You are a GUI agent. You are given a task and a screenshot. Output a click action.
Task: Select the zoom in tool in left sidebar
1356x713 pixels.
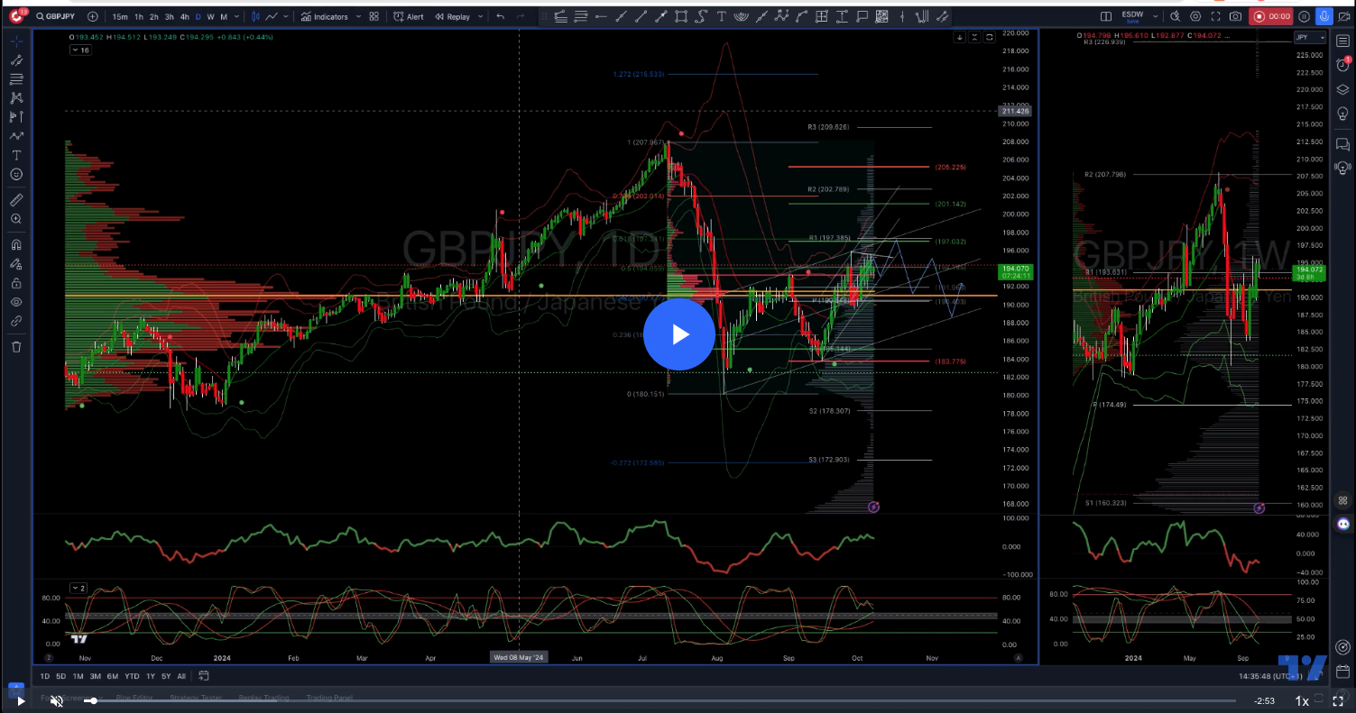pos(16,219)
